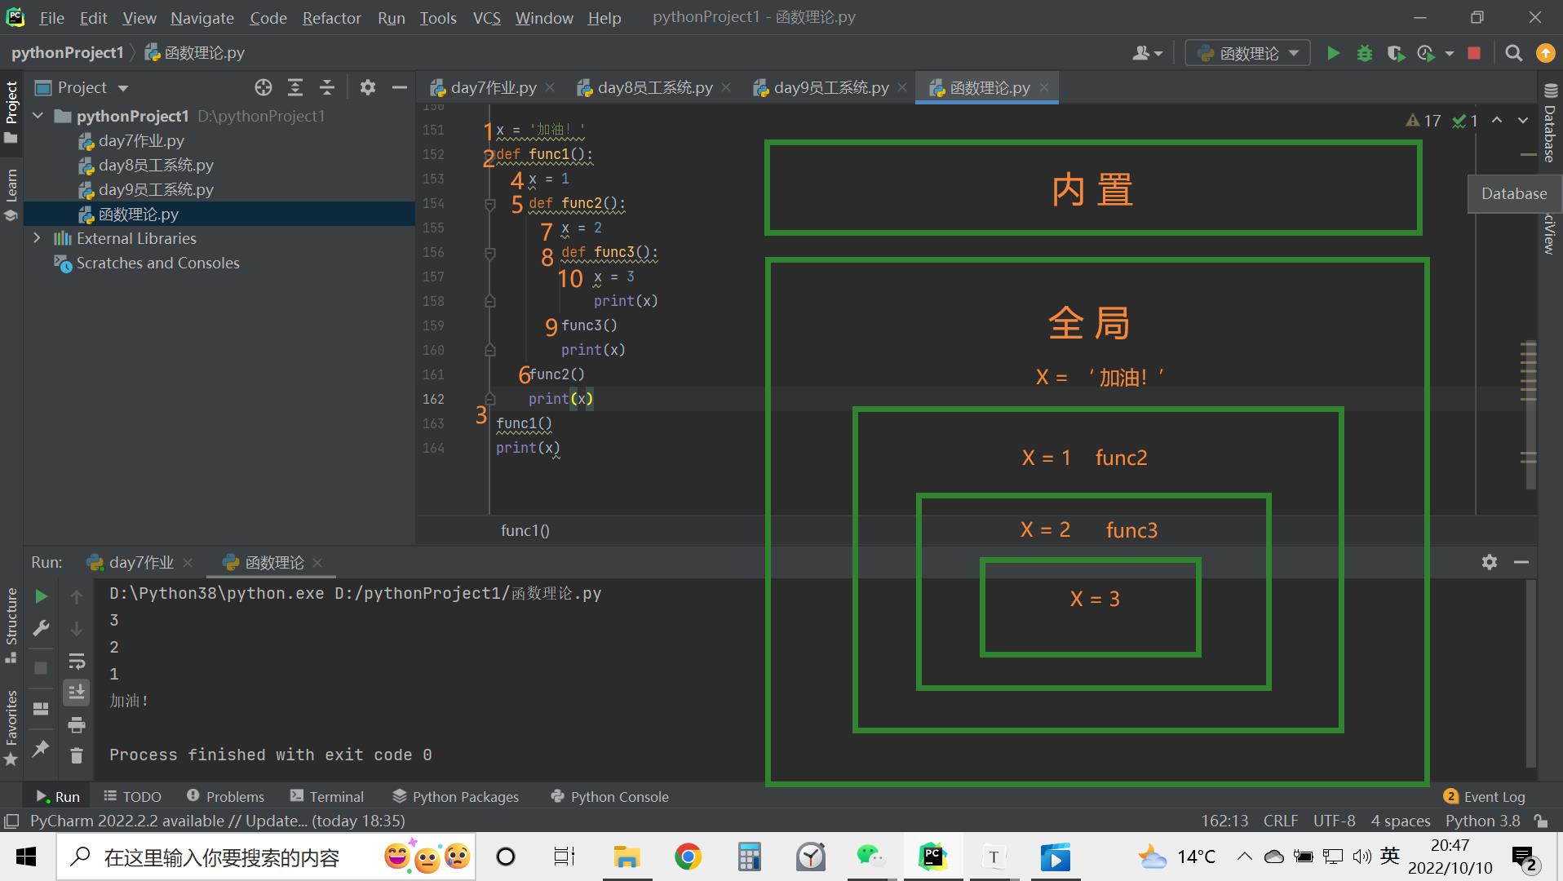Screen dimensions: 1563x881
Task: Open the Terminal tool window
Action: coord(327,796)
